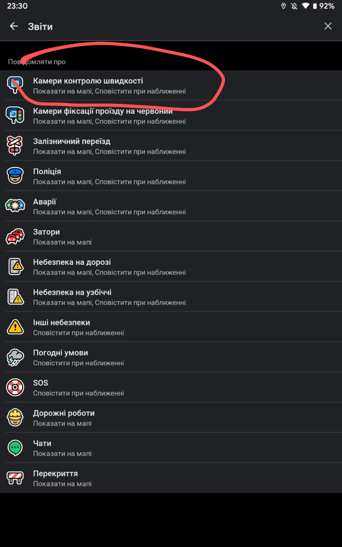Close the Звіти settings screen
Image resolution: width=342 pixels, height=547 pixels.
[328, 26]
